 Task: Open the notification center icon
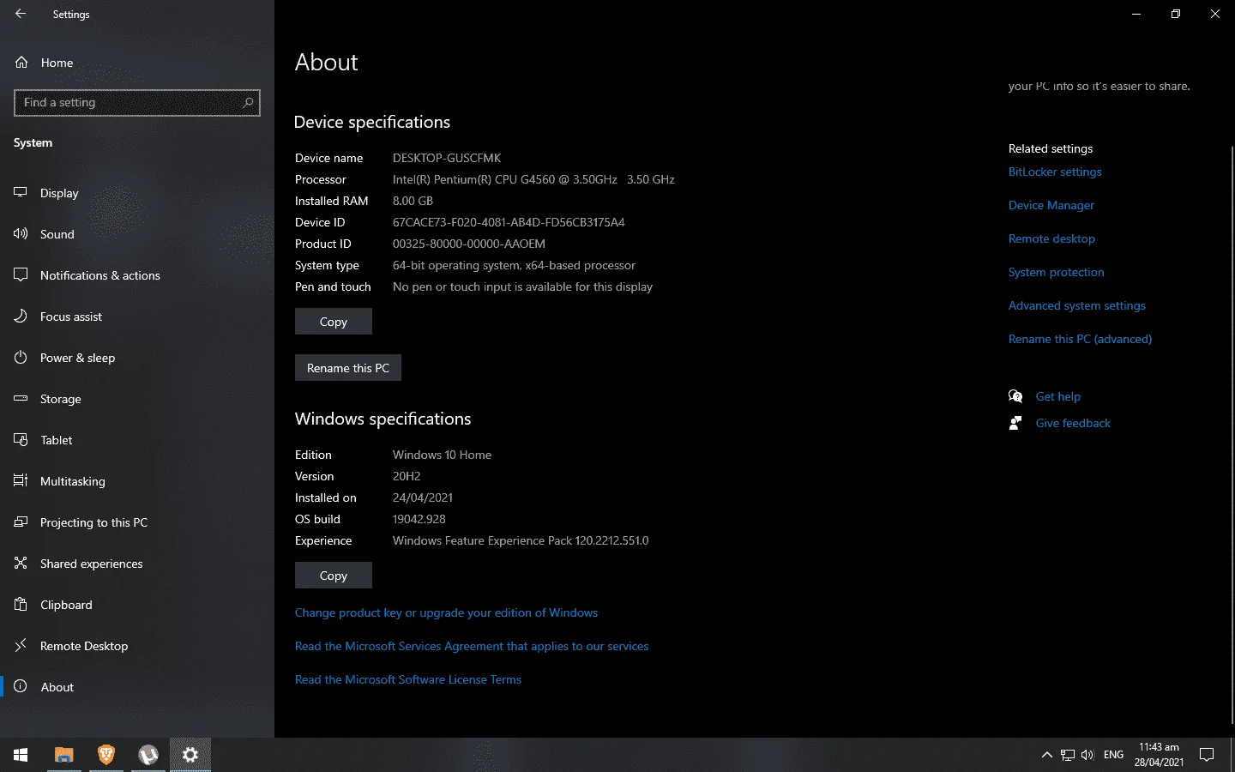tap(1207, 755)
